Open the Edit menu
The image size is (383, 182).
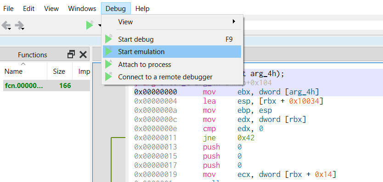(28, 9)
